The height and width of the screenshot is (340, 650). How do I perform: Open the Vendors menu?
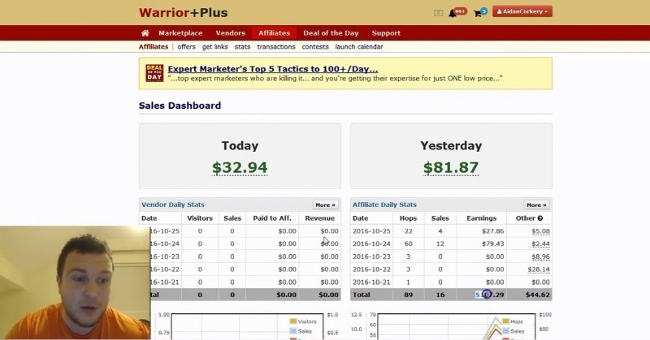pyautogui.click(x=231, y=33)
